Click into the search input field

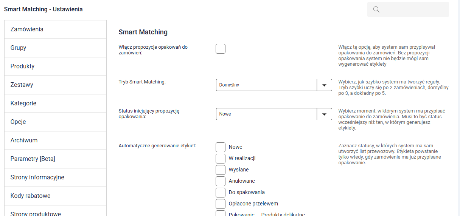(414, 9)
